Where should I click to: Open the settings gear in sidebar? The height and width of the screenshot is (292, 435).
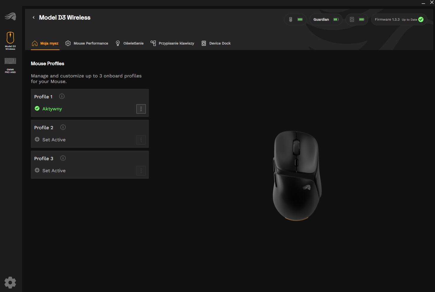(10, 283)
